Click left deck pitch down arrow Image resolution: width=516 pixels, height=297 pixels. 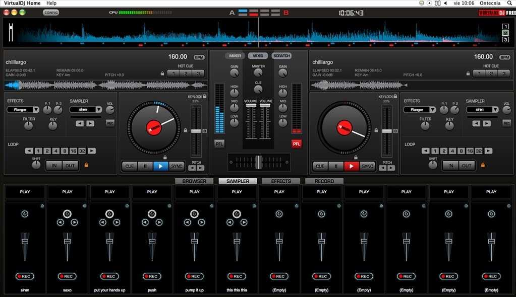click(192, 168)
